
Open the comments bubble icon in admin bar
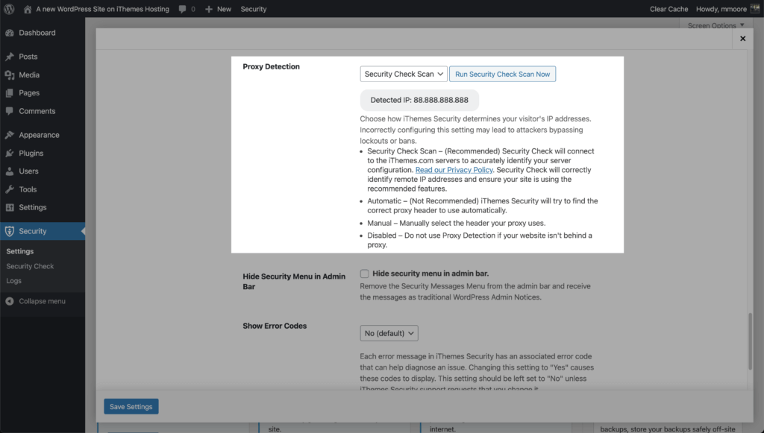click(x=182, y=9)
